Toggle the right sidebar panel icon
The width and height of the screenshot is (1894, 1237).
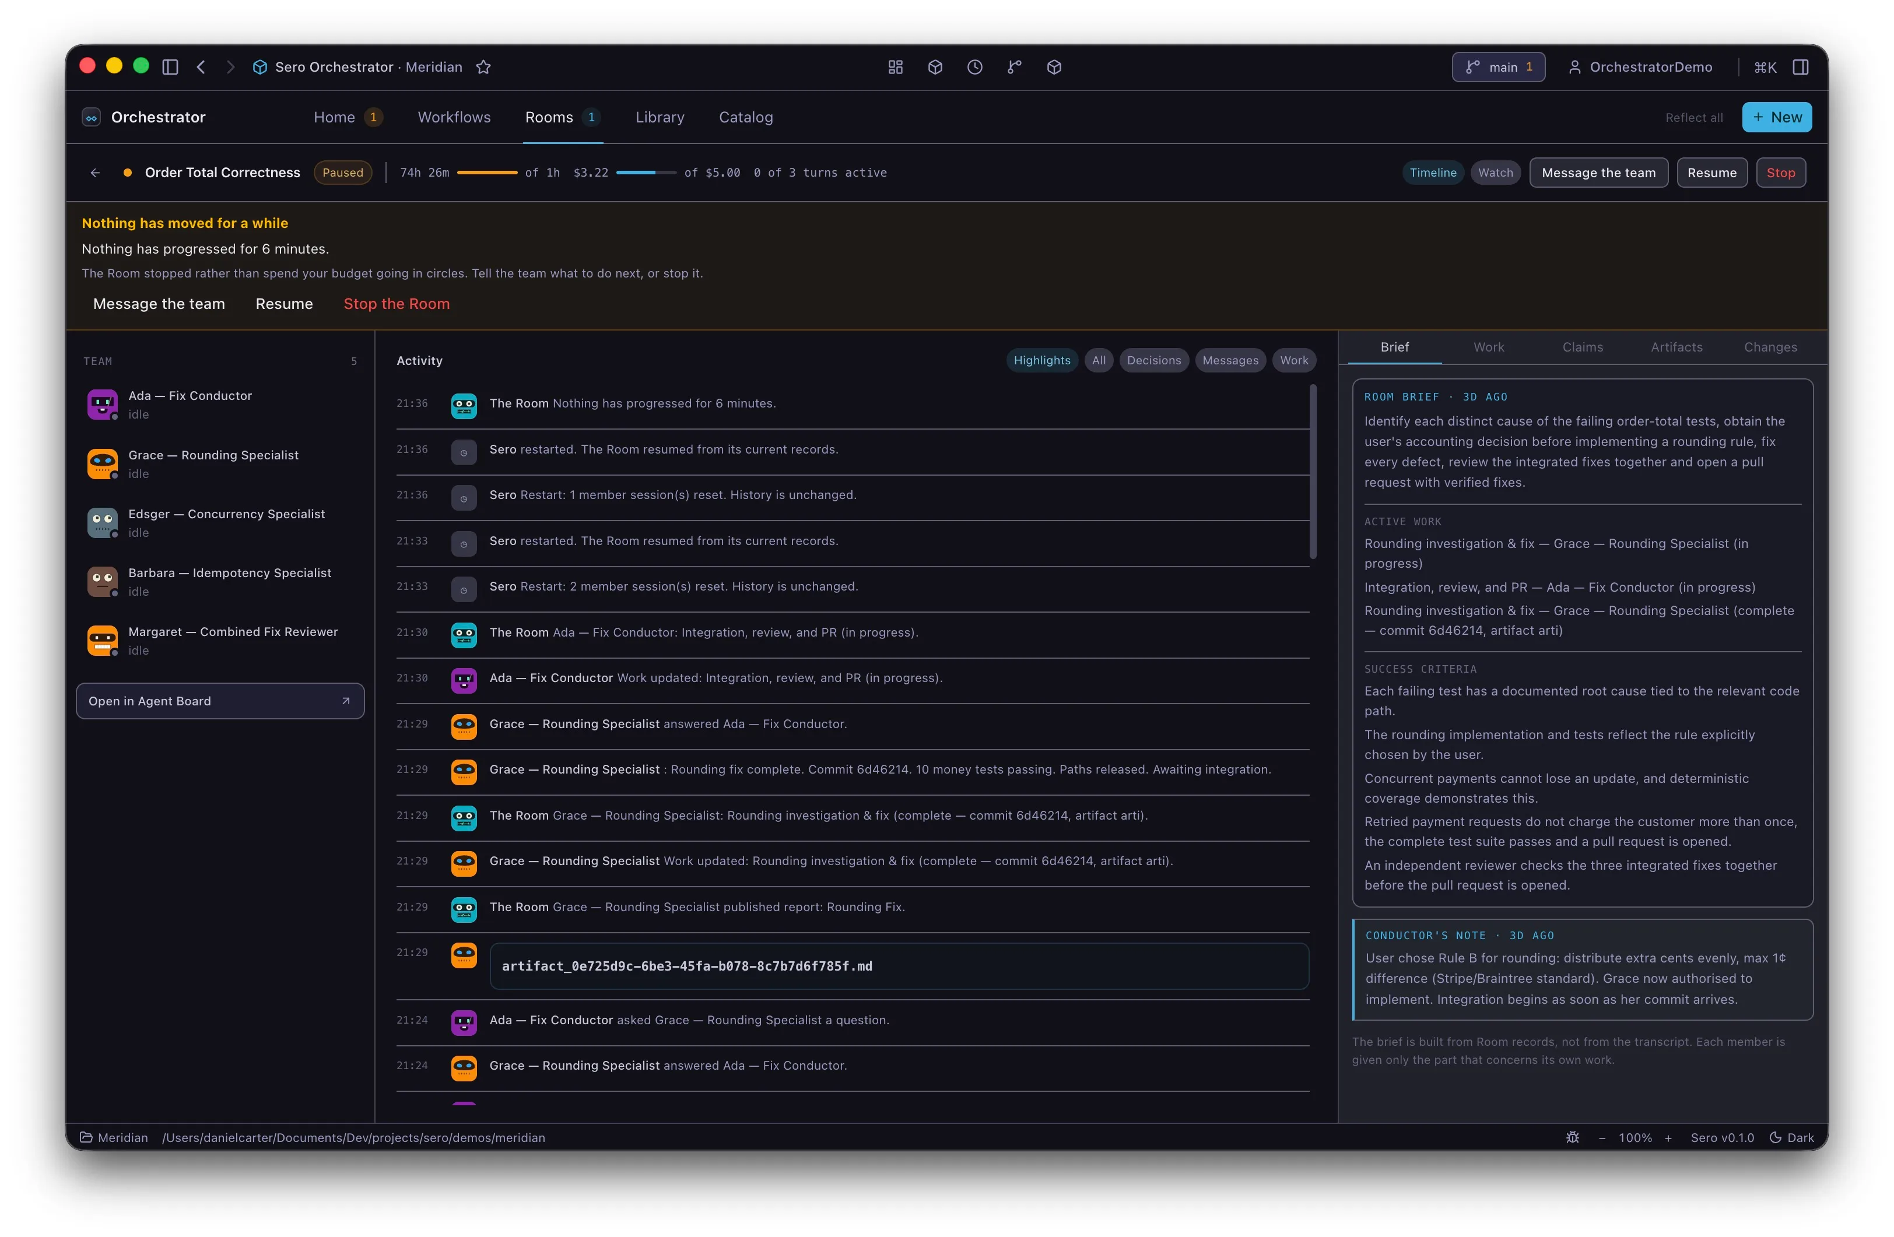[1801, 67]
